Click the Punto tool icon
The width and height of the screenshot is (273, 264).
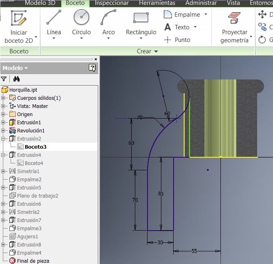tap(167, 40)
